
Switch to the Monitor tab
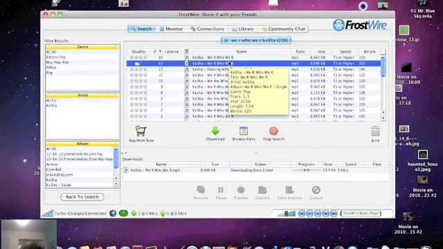click(171, 29)
